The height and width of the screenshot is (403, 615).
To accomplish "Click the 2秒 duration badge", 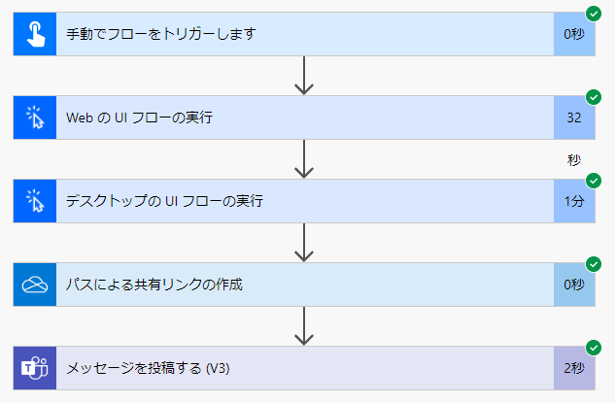I will click(x=574, y=368).
